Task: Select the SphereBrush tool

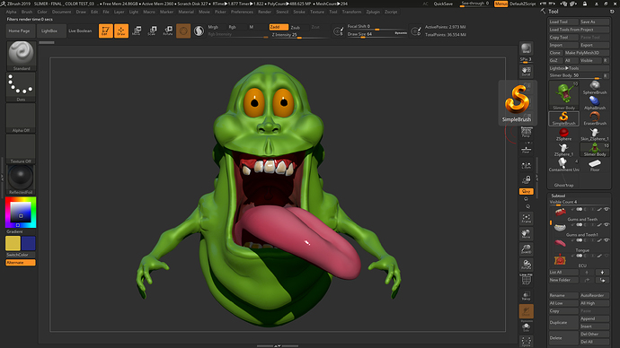Action: (x=595, y=88)
